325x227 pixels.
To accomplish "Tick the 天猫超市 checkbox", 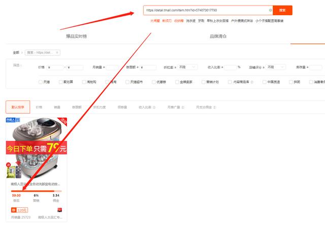I will 127,82.
